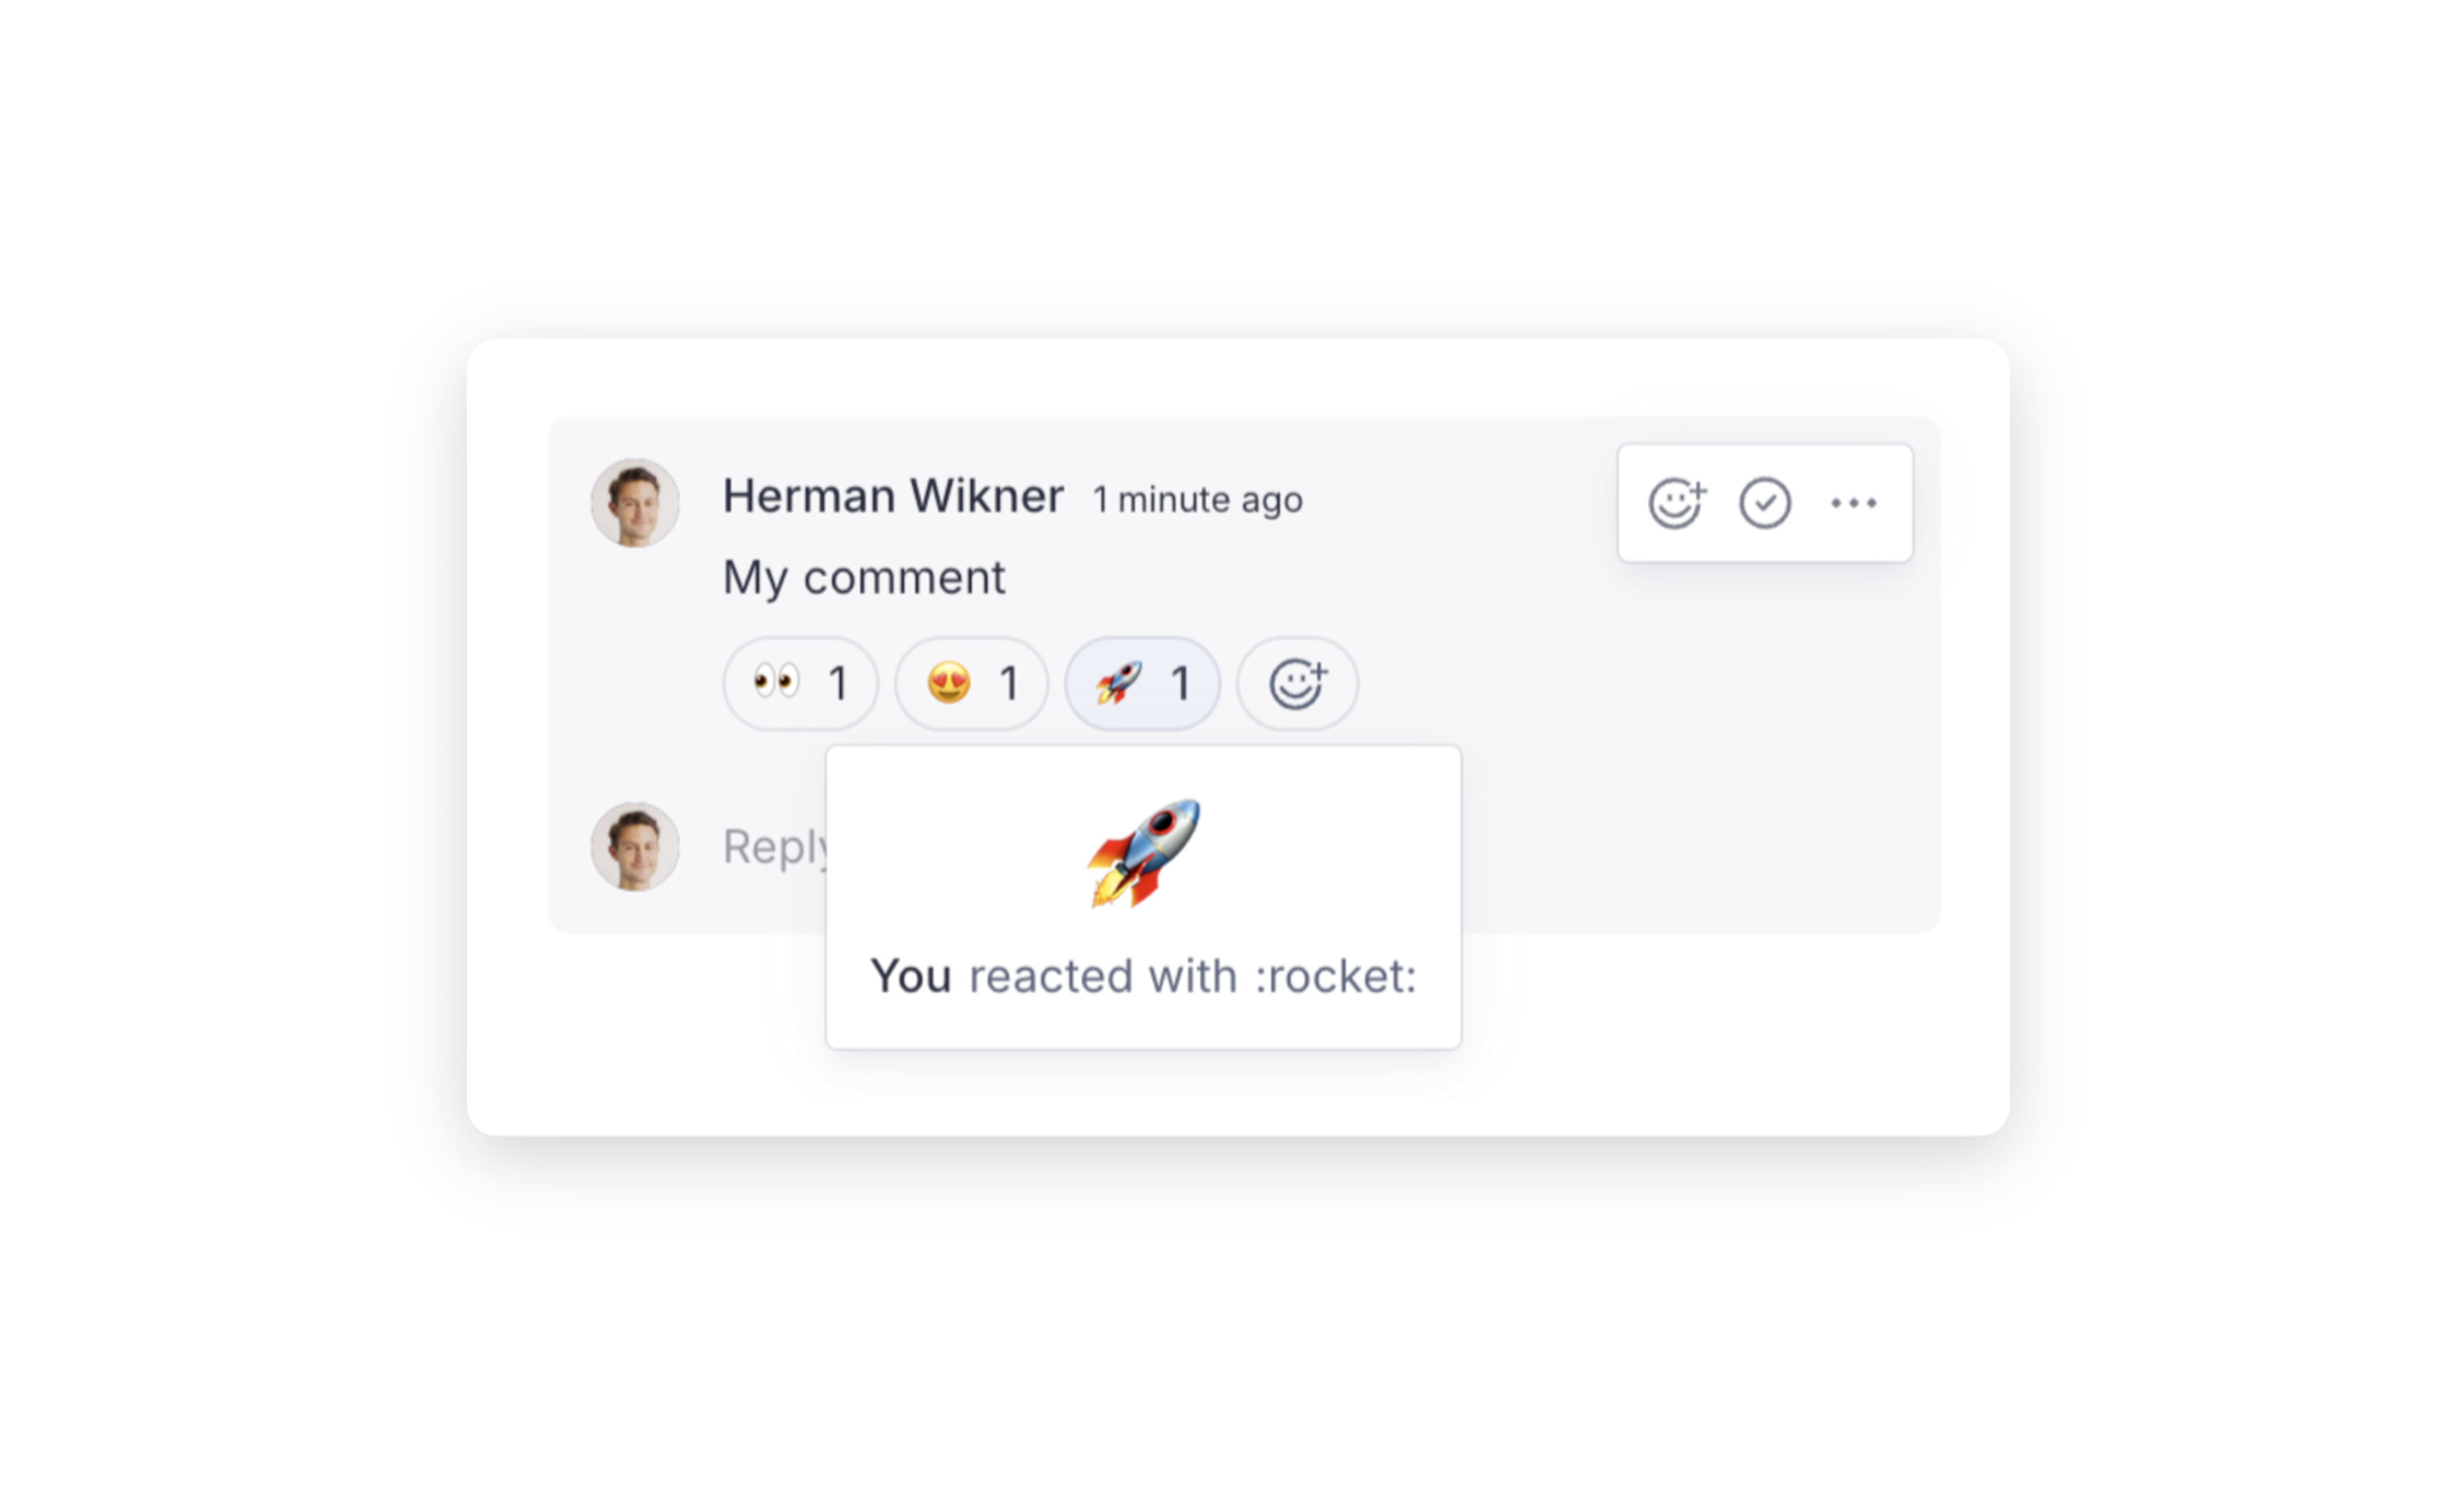Screen dimensions: 2464x1503
Task: Click the large rocket emoji in the tooltip
Action: pos(1144,853)
